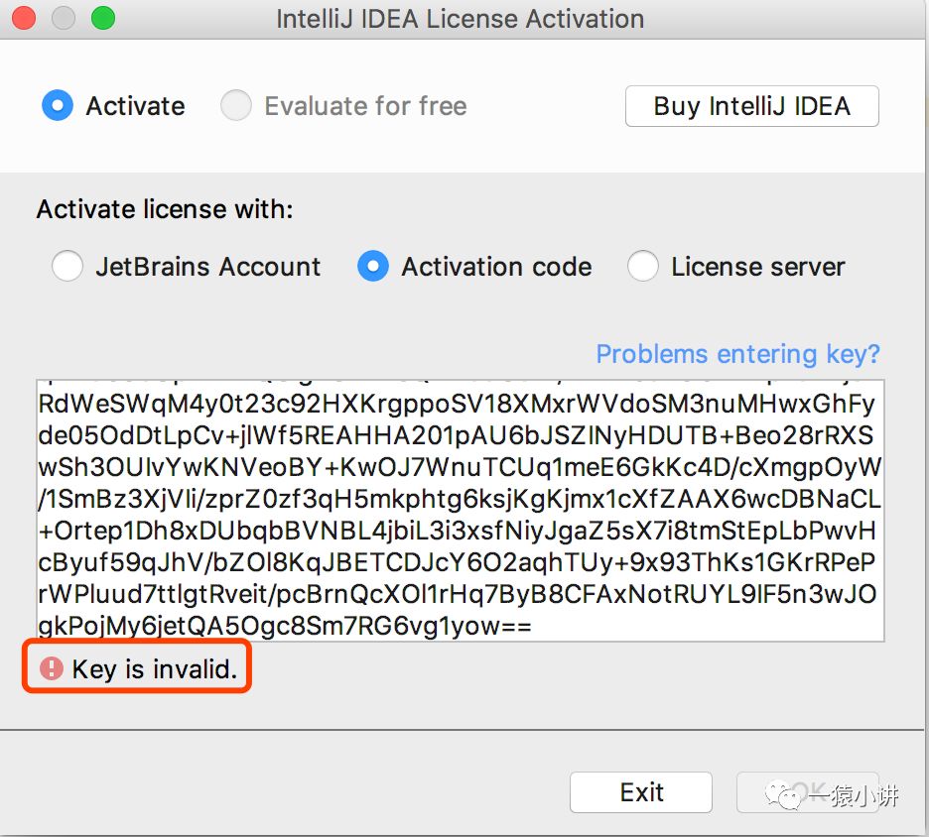
Task: Click key line starting with cByuf59qJhV
Action: [x=457, y=562]
